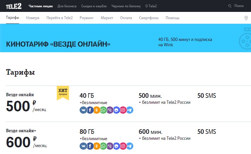Open Перейти в Tele2 tab

click(59, 18)
